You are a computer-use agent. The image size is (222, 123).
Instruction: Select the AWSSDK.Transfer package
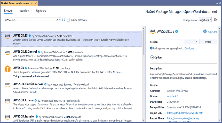coord(71,118)
